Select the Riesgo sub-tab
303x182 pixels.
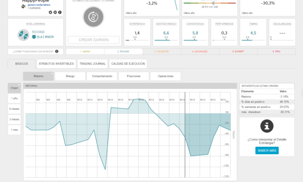(x=70, y=76)
